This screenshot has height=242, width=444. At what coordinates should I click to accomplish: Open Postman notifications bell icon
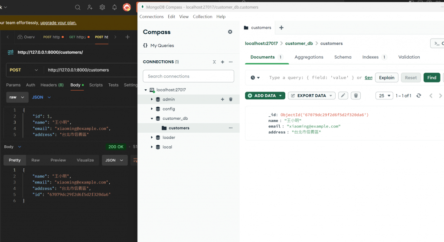point(114,7)
